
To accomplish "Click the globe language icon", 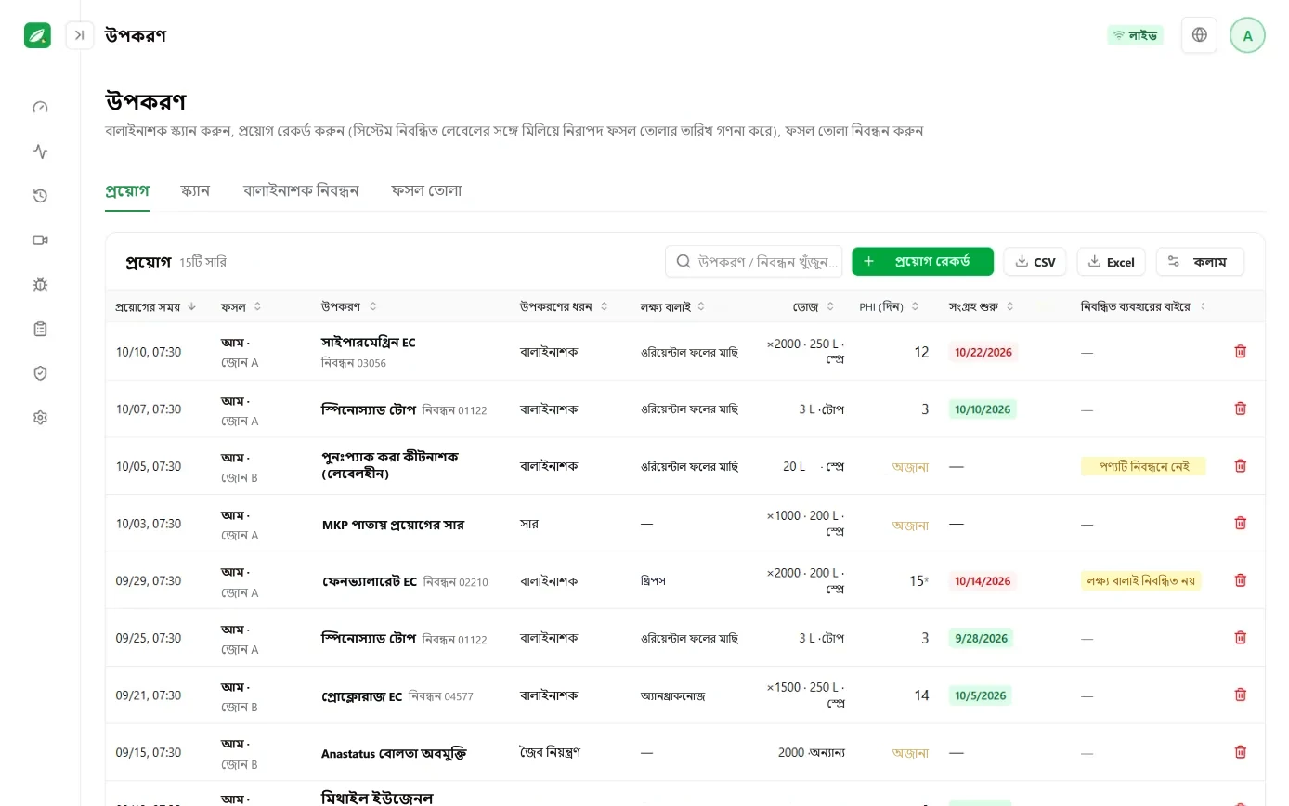I will pos(1199,35).
